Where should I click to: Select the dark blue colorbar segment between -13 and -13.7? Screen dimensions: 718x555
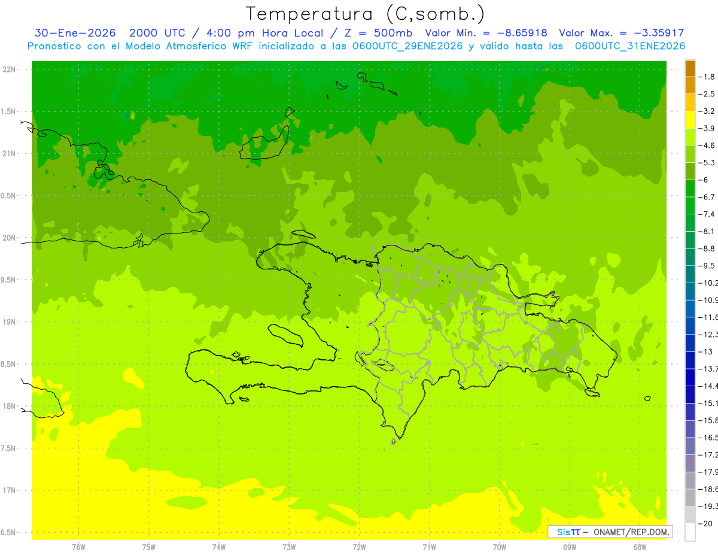690,360
